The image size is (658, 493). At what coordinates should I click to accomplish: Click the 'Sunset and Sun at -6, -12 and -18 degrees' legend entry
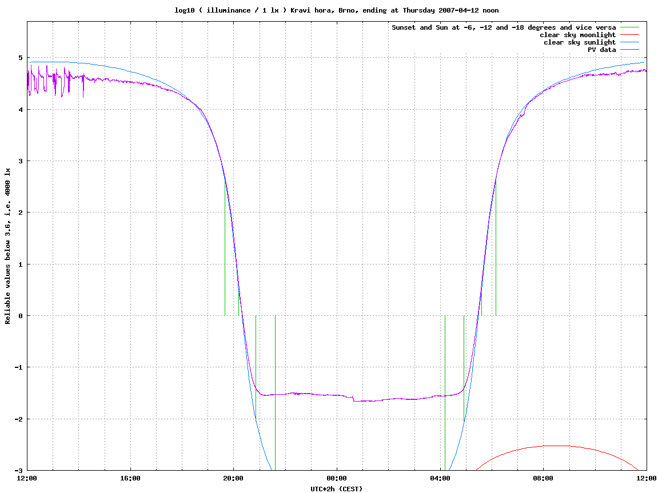(x=504, y=27)
